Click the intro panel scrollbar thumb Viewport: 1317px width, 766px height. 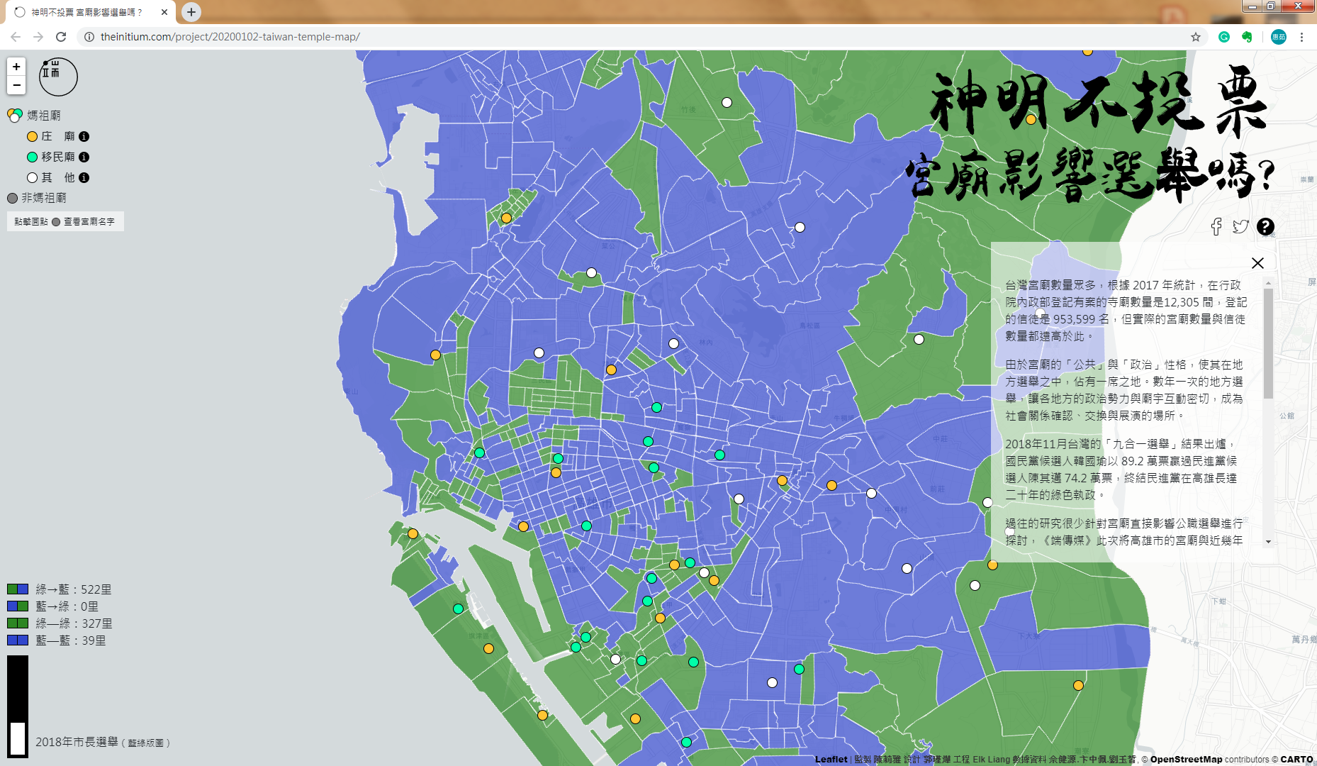tap(1268, 343)
